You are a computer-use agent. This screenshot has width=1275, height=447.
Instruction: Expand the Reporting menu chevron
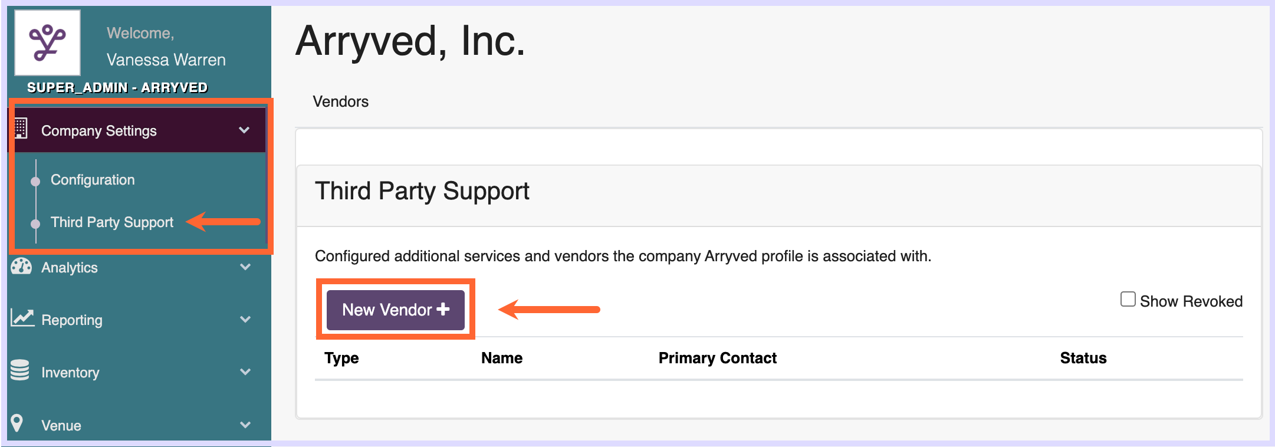(245, 319)
